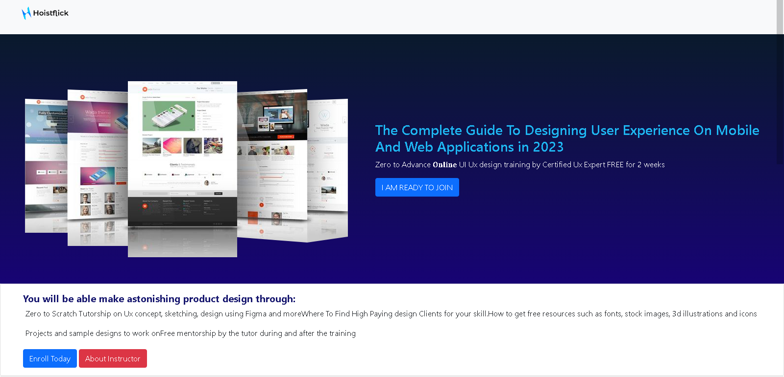784x377 pixels.
Task: Click the blue Enroll Today button
Action: click(50, 358)
